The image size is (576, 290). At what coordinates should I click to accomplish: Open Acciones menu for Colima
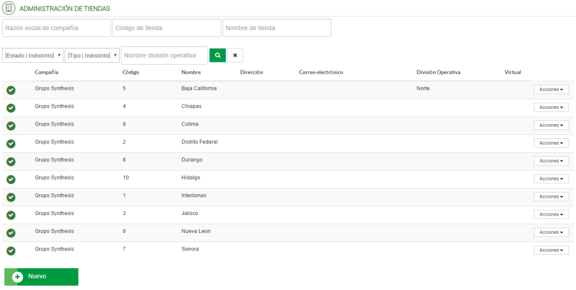coord(551,125)
